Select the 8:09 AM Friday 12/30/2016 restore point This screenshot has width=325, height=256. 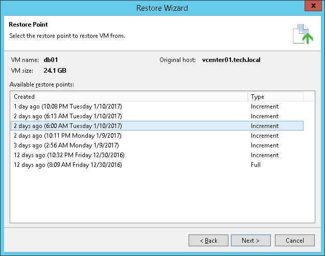coord(68,165)
